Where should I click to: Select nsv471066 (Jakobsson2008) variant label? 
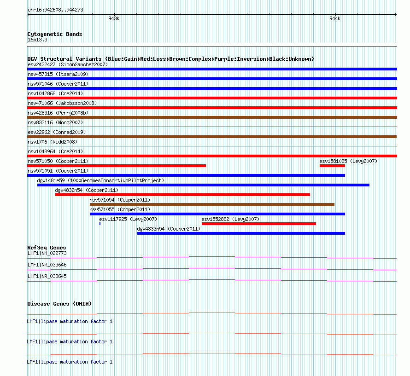tap(62, 103)
